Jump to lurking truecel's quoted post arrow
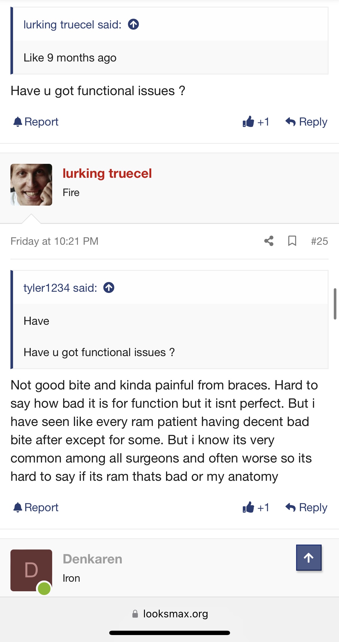The height and width of the screenshot is (642, 339). pos(134,24)
